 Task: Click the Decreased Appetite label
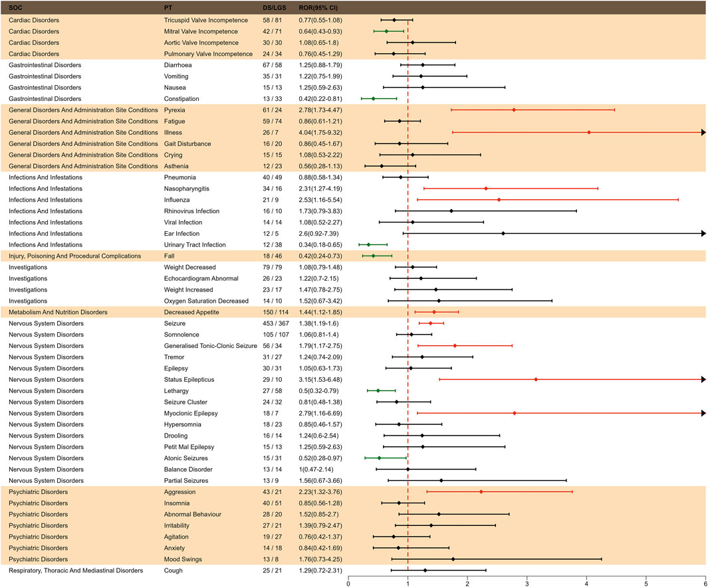191,312
